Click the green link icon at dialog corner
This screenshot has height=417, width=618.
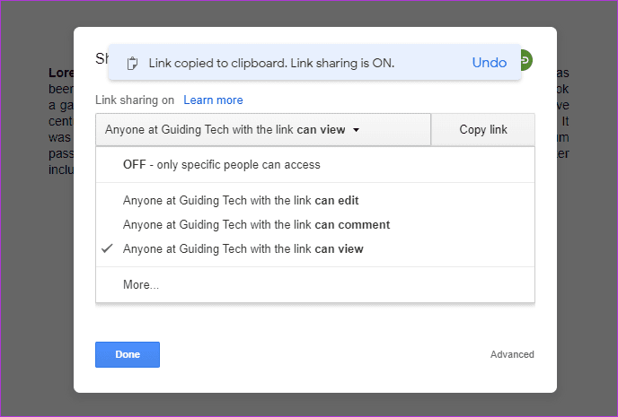(526, 60)
